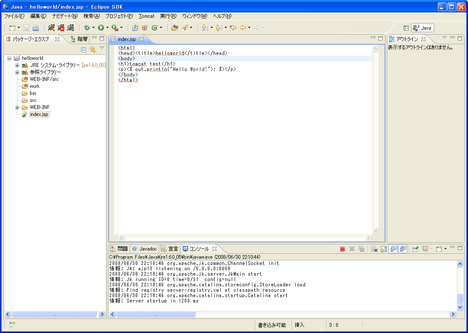This screenshot has width=468, height=333.
Task: Click the Open Perspective icon
Action: click(406, 28)
